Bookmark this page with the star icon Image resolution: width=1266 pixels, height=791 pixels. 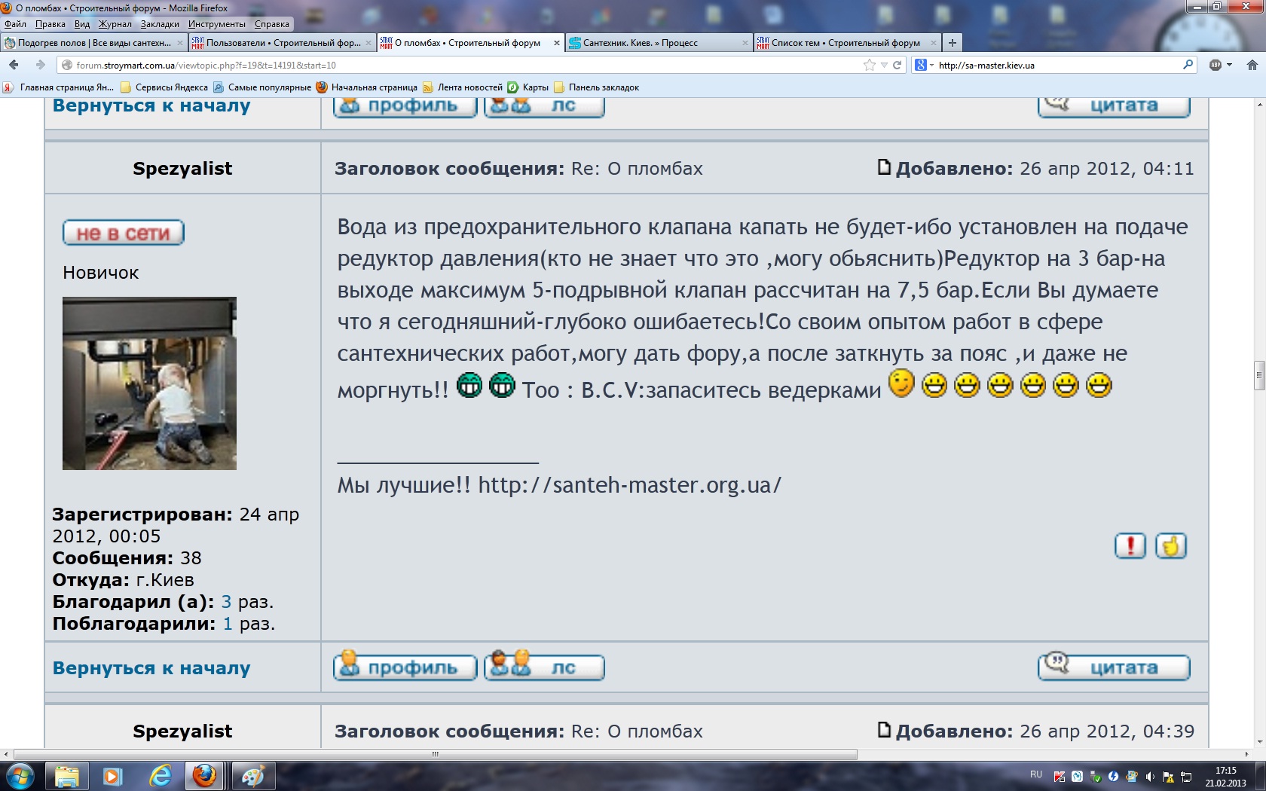coord(870,66)
